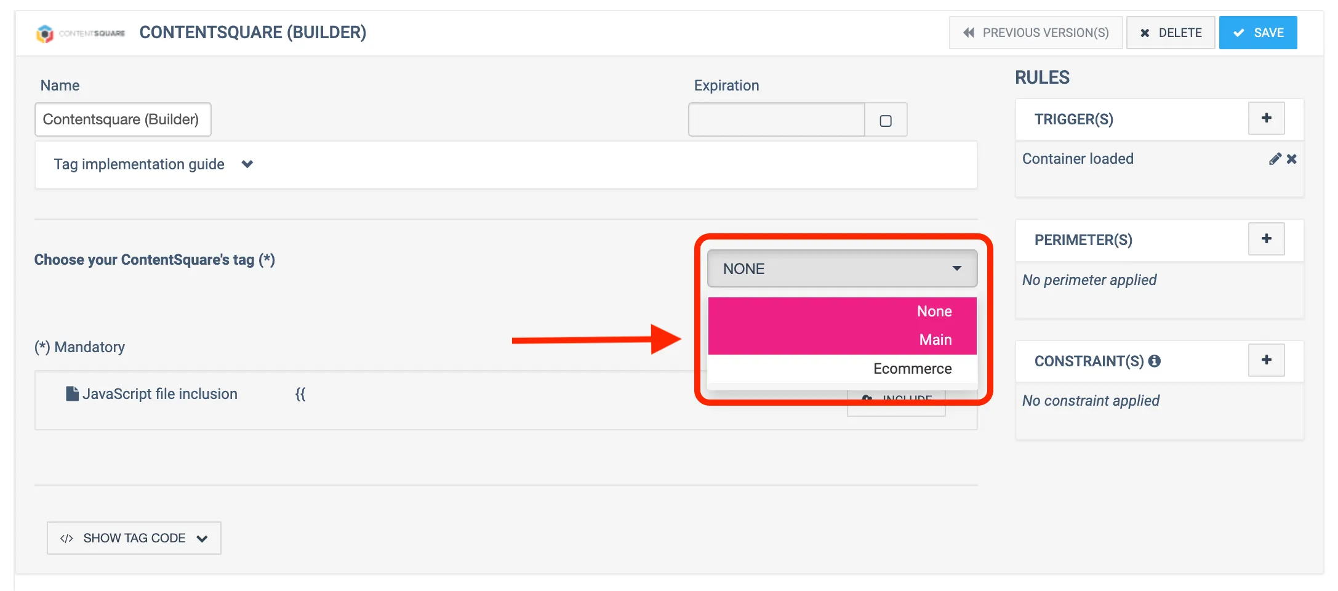Expand Show Tag Code section
The image size is (1338, 591).
pyautogui.click(x=134, y=538)
